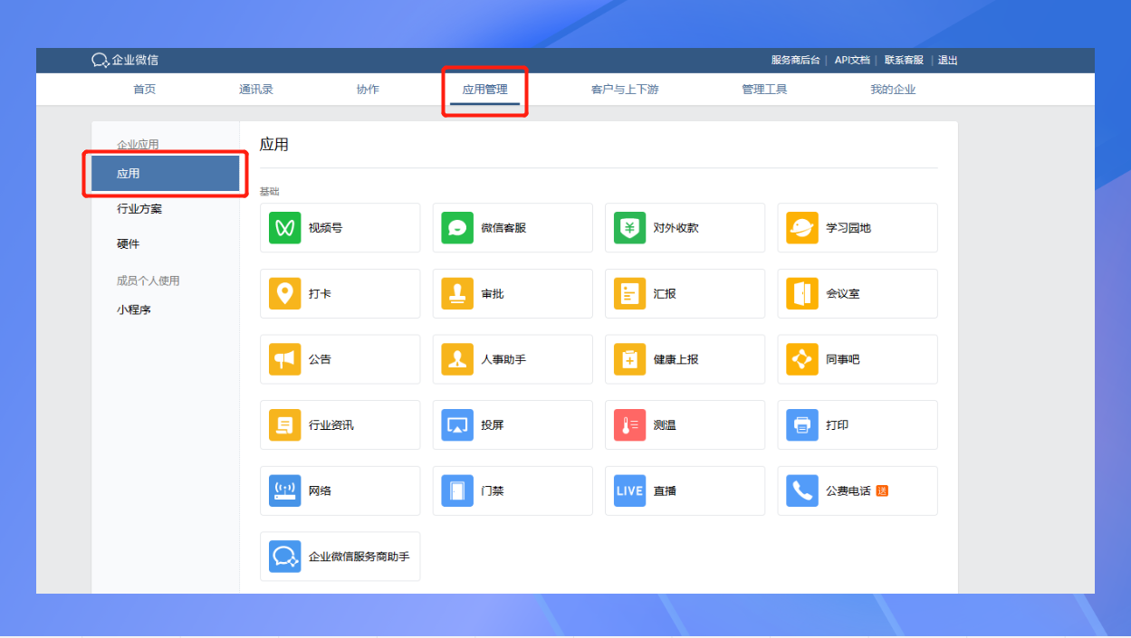Open the 服务商后台 link
The width and height of the screenshot is (1131, 638).
tap(795, 61)
